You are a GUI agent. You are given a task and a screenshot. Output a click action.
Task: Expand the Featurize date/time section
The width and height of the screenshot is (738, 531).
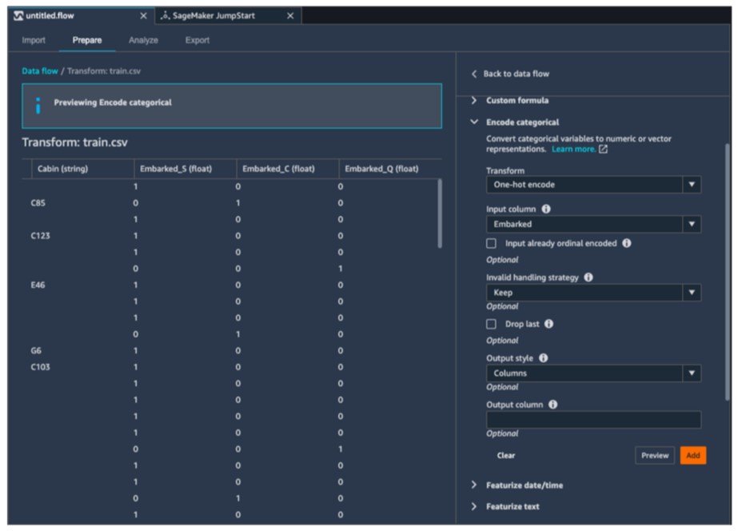tap(523, 485)
